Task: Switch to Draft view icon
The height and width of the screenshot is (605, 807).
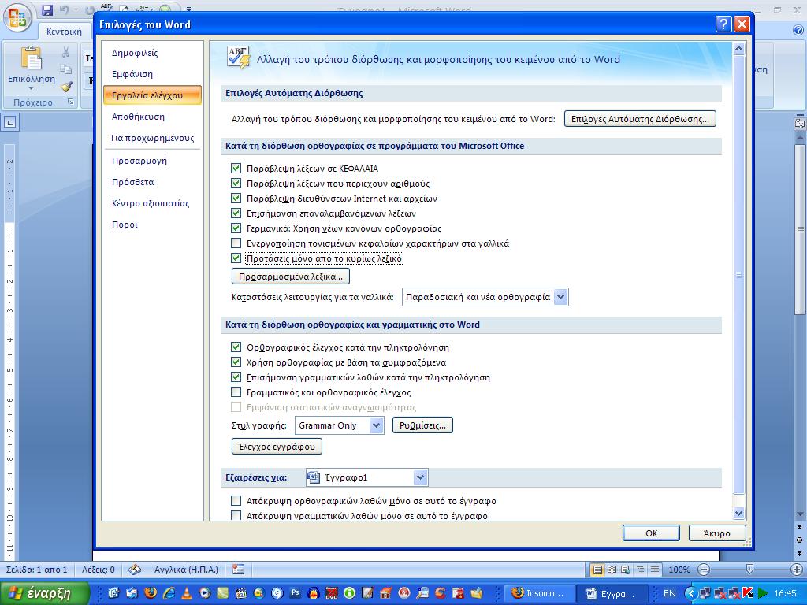Action: (655, 570)
